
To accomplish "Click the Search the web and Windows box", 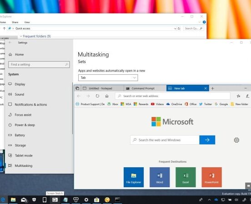I will tap(165, 140).
